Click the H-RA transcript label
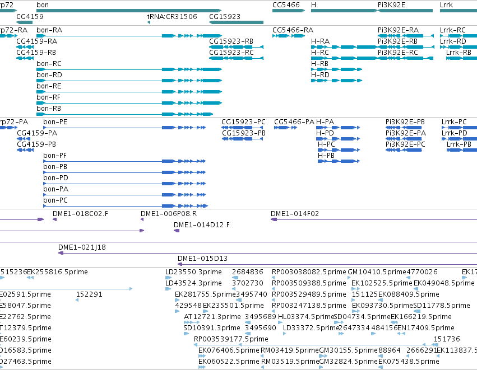The height and width of the screenshot is (370, 477). tap(320, 41)
